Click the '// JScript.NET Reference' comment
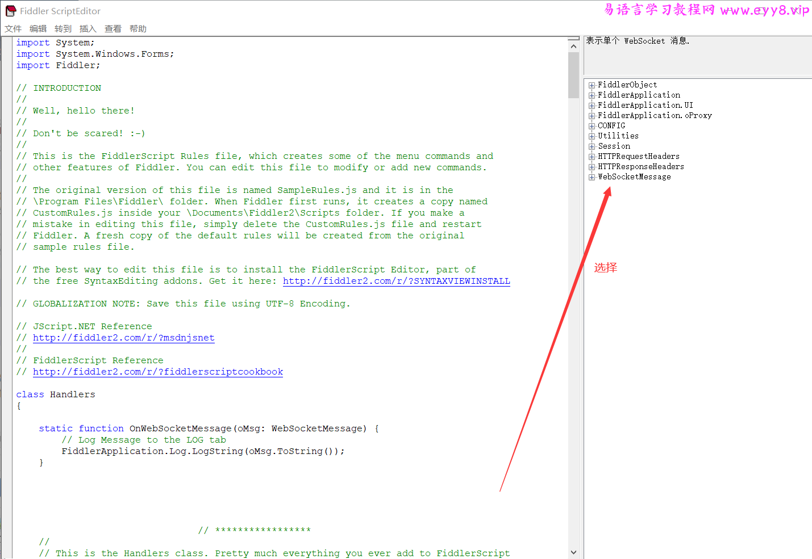 coord(84,326)
